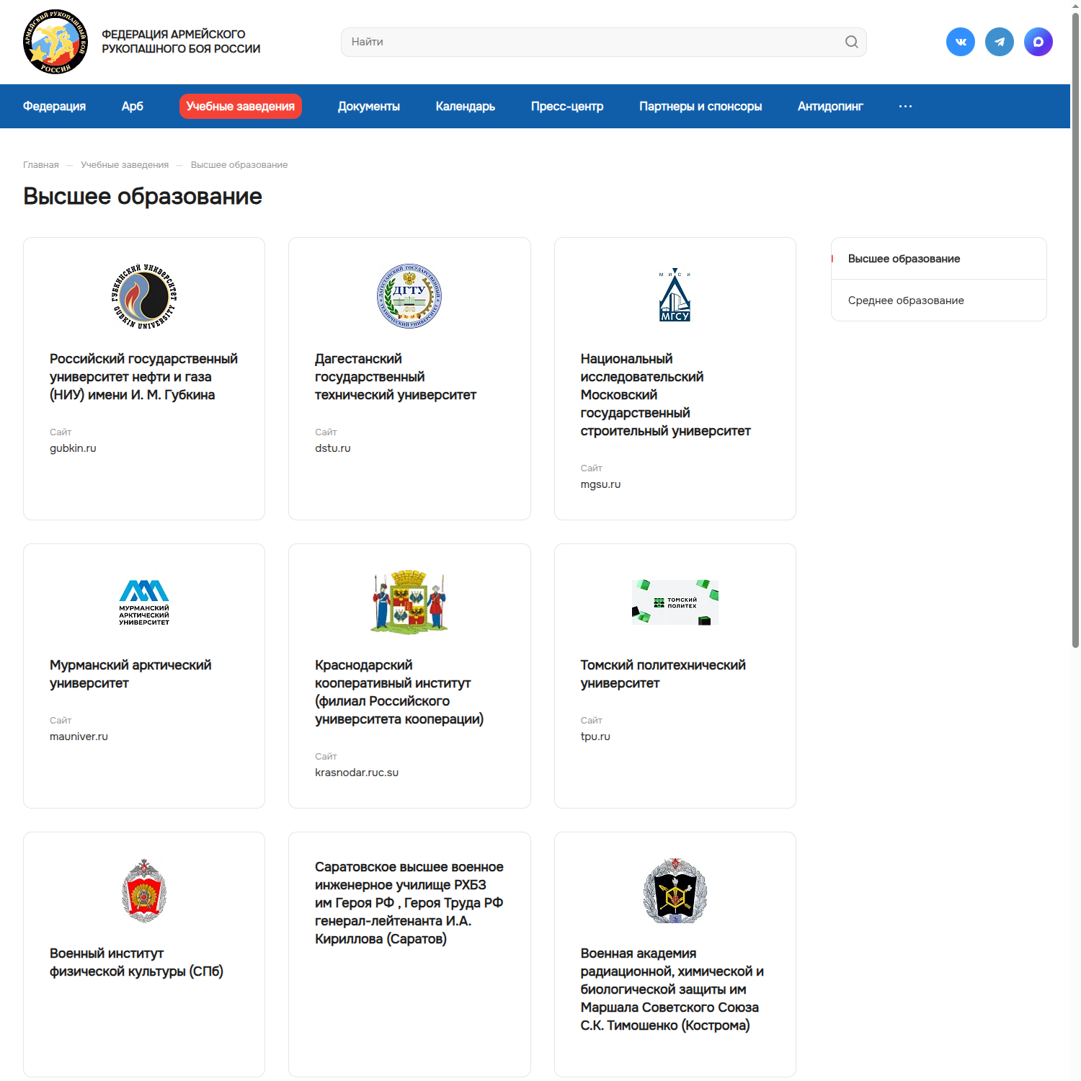Click the DGTU university emblem
This screenshot has height=1081, width=1081.
(409, 296)
